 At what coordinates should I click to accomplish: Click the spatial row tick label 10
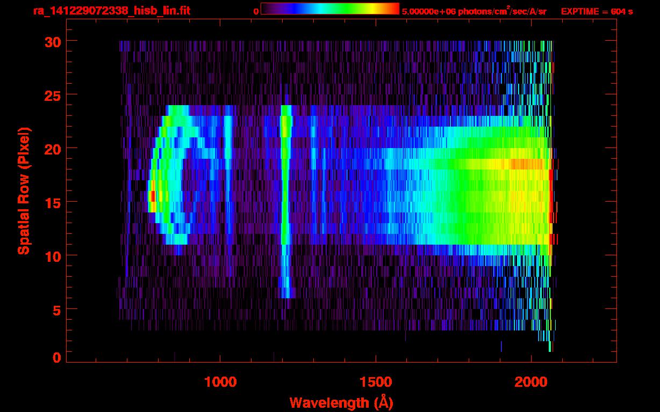52,256
